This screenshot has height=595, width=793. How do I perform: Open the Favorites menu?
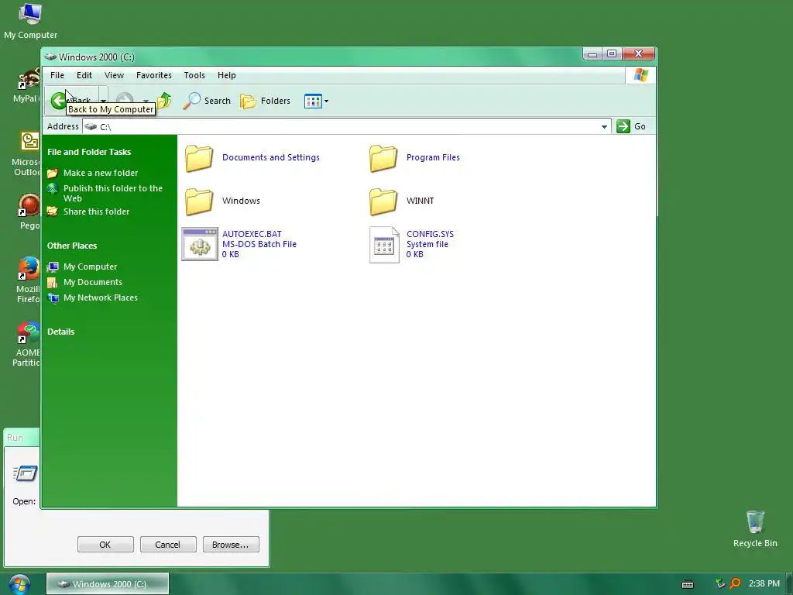pyautogui.click(x=154, y=75)
